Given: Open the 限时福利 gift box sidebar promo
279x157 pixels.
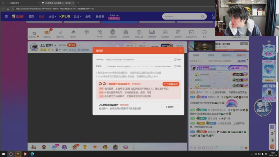Looking at the screenshot, I should tap(269, 71).
